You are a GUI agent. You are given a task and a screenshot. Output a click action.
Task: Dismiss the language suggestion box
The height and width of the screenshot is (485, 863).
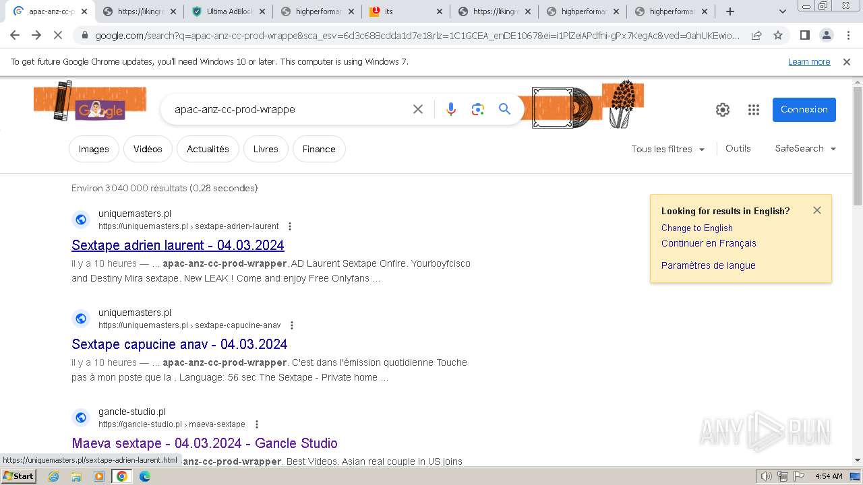click(x=817, y=210)
